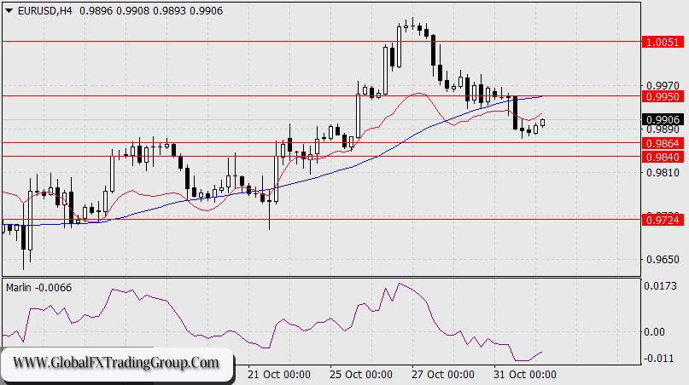The height and width of the screenshot is (385, 689).
Task: Select the 0.9950 red price level label
Action: pos(663,96)
